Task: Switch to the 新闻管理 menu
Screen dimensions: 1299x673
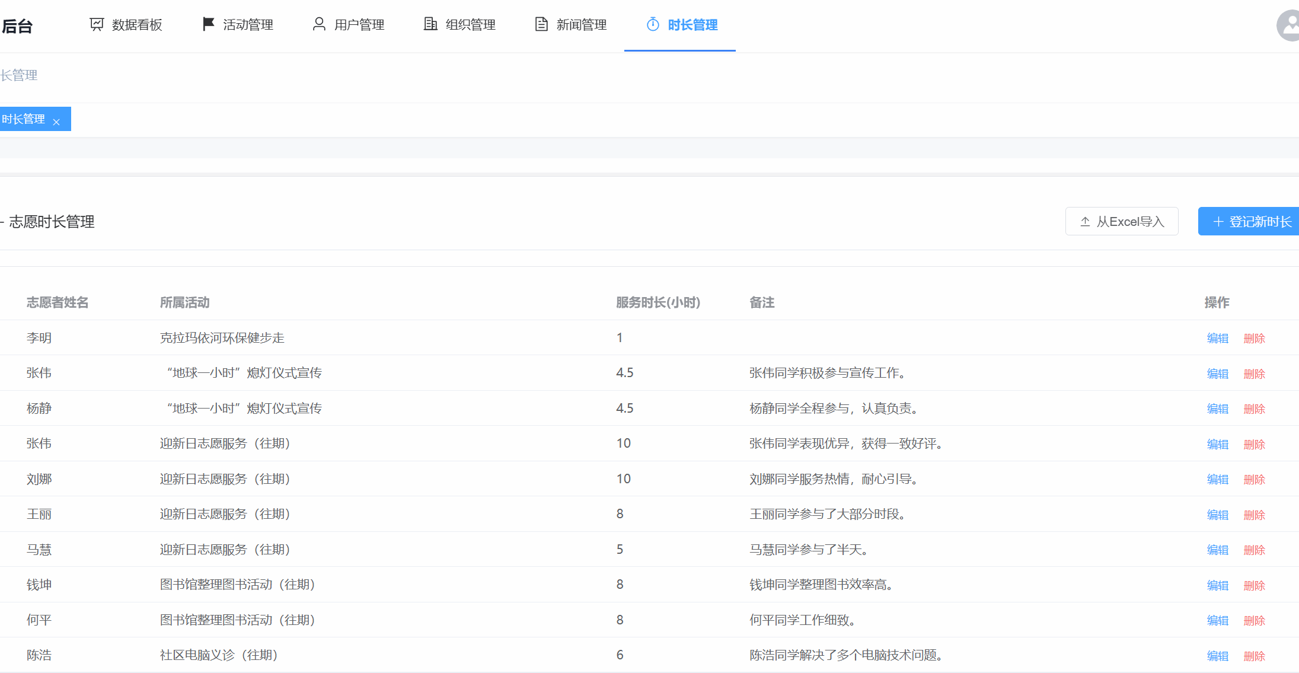Action: (581, 25)
